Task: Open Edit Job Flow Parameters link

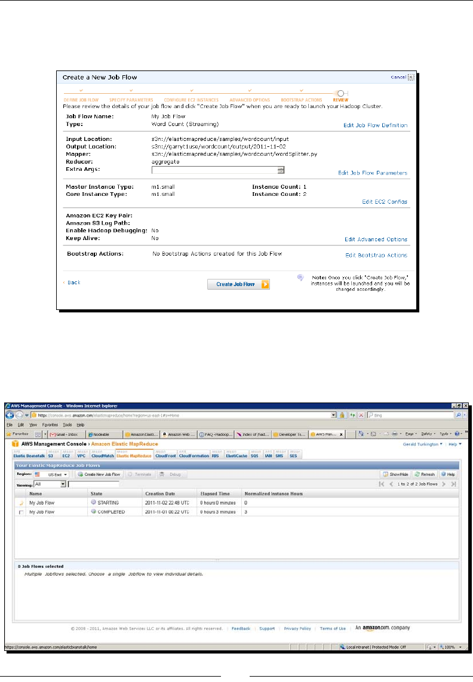Action: tap(373, 173)
